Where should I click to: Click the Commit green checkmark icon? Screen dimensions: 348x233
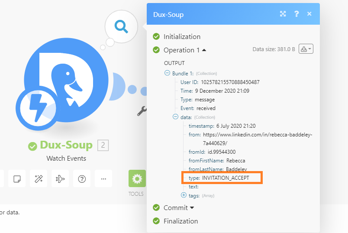point(156,208)
